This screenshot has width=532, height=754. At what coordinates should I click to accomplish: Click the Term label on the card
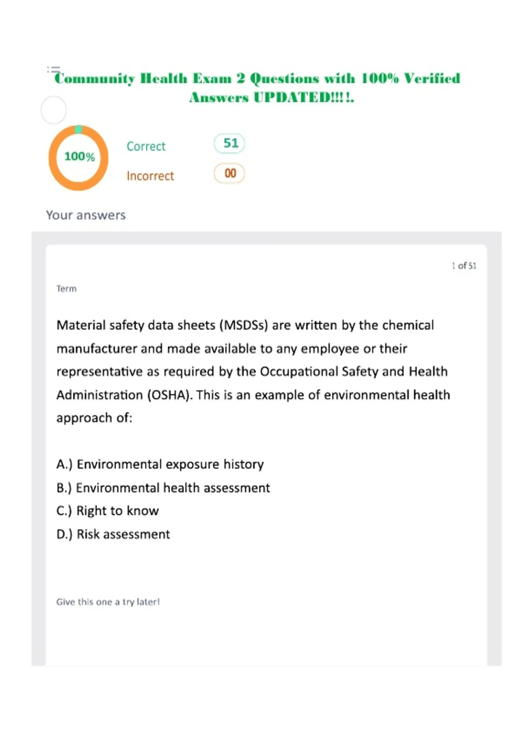tap(66, 289)
